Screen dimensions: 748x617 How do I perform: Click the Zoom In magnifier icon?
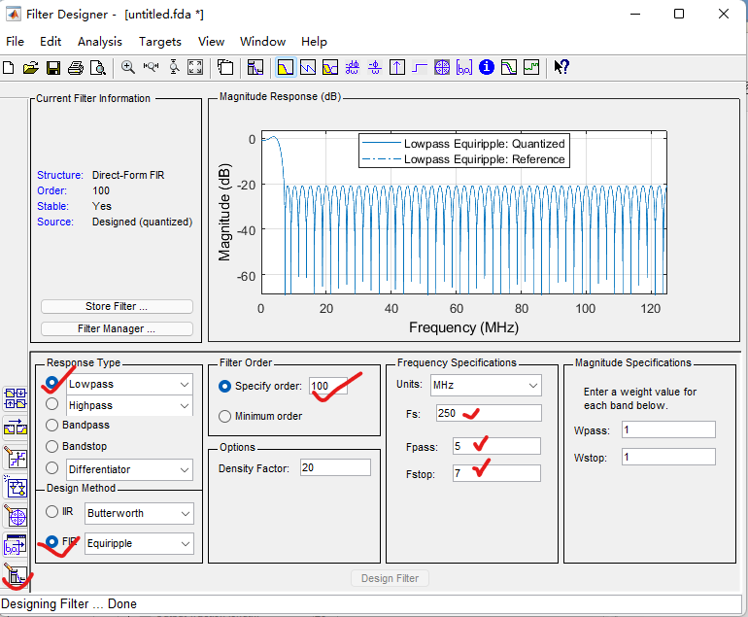click(x=127, y=68)
